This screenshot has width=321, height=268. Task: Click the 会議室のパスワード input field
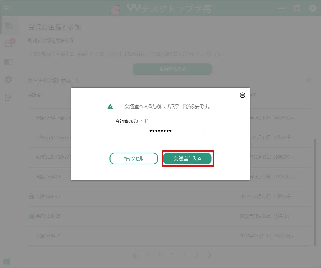tap(160, 131)
